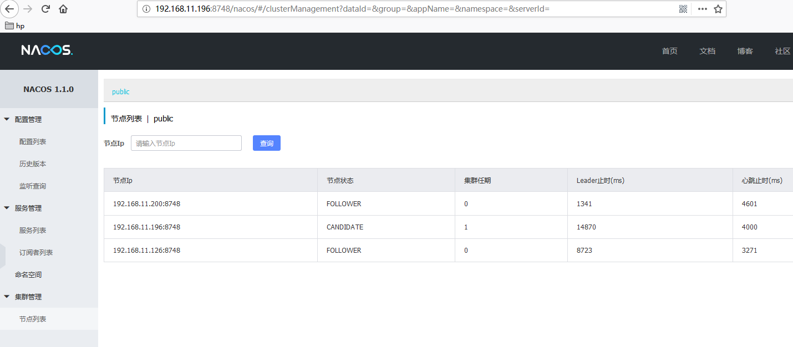Collapse the 配置管理 menu arrow

7,119
